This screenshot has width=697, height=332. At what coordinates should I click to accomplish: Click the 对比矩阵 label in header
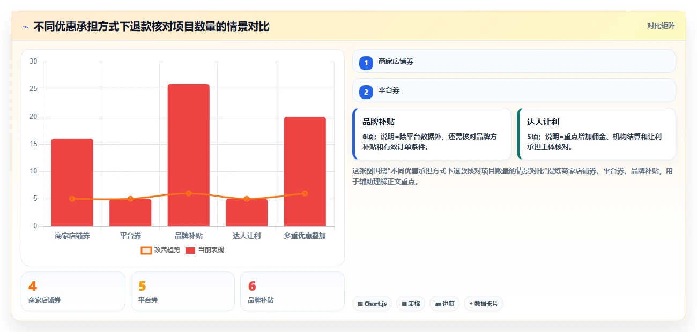(661, 26)
